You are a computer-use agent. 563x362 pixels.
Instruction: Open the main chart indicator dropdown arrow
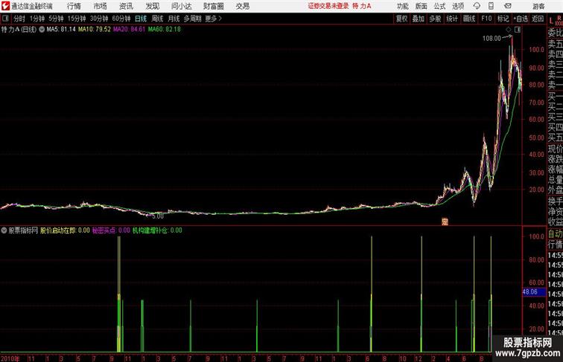click(42, 30)
